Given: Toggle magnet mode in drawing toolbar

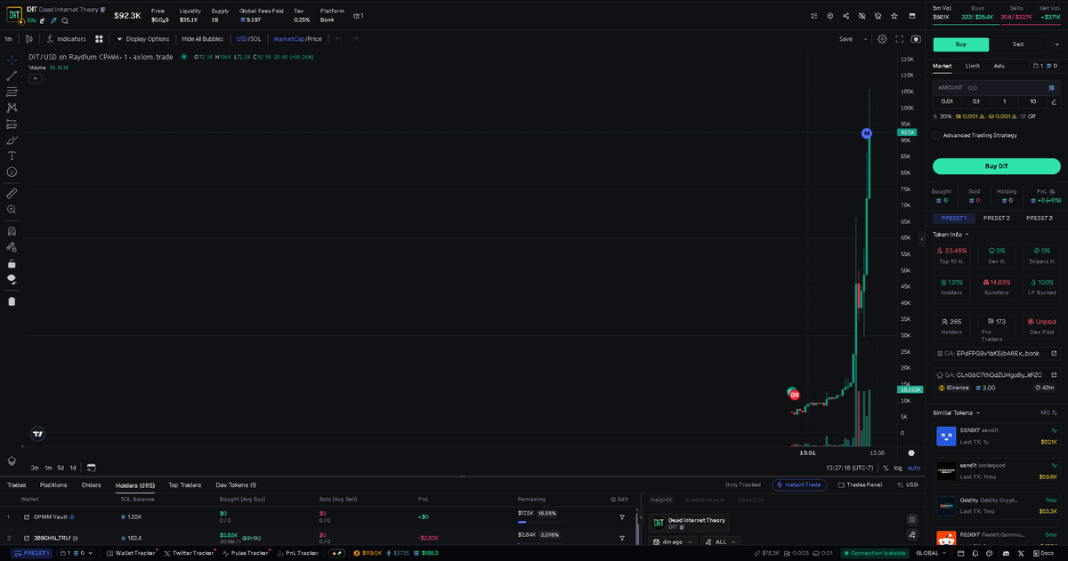Looking at the screenshot, I should 12,230.
